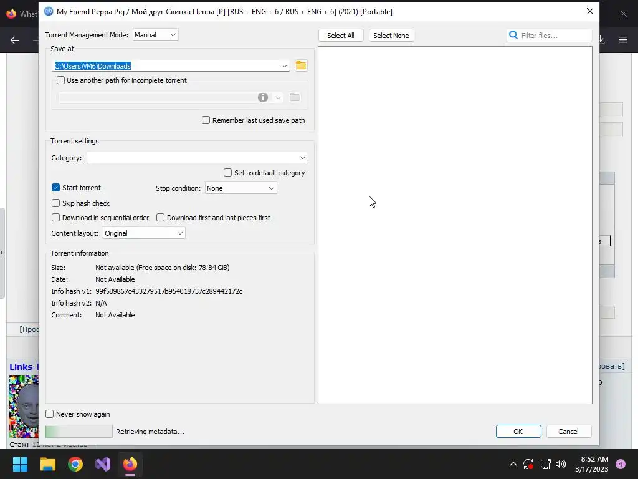Image resolution: width=638 pixels, height=479 pixels.
Task: Open the Content layout dropdown
Action: click(144, 233)
